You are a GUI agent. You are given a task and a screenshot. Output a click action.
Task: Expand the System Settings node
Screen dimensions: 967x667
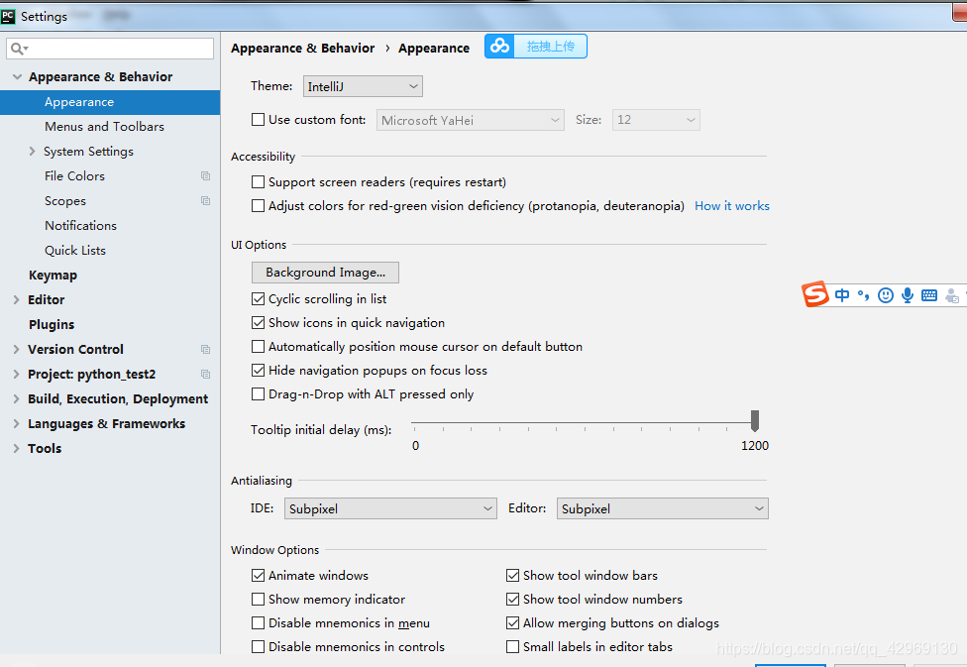32,152
